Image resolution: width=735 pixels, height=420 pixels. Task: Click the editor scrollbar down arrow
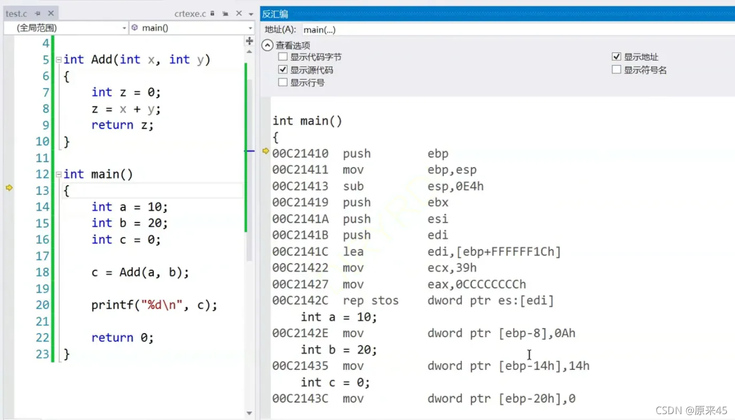click(x=249, y=413)
